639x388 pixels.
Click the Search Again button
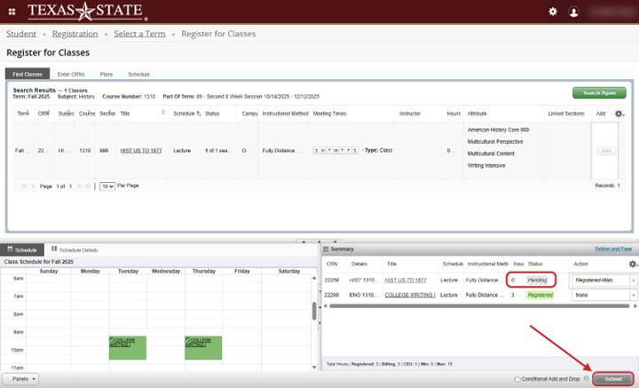pos(599,92)
